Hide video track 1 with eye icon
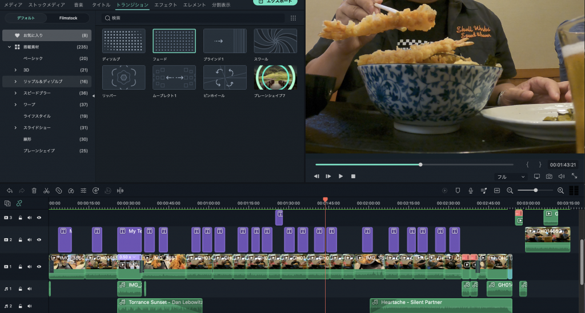This screenshot has width=585, height=313. point(39,267)
